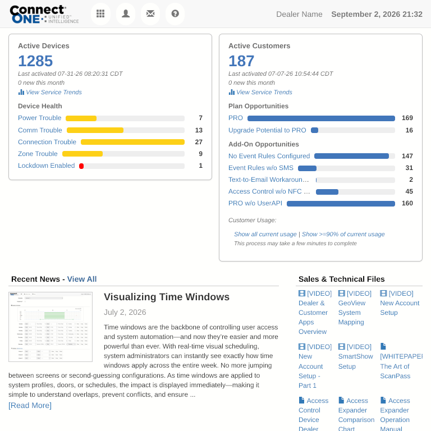Open PRO plan customers link
Viewport: 431px width, 431px height.
pyautogui.click(x=236, y=118)
